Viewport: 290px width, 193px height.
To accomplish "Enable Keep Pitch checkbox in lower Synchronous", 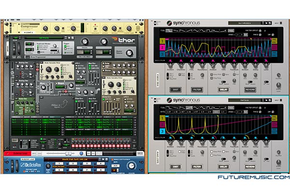I will click(212, 152).
